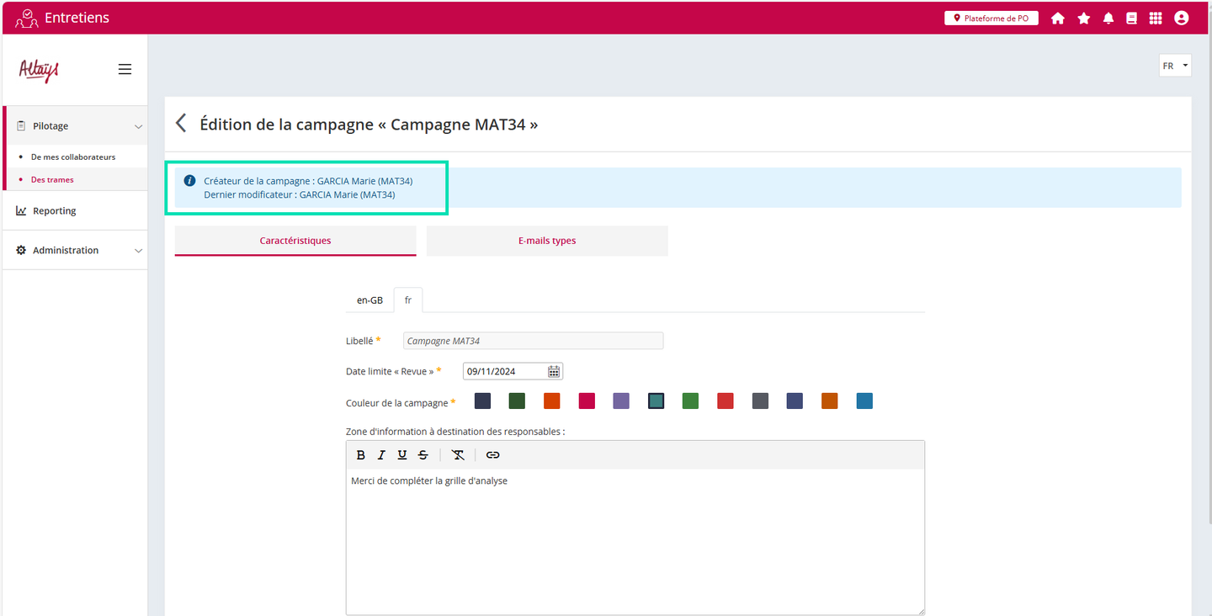The width and height of the screenshot is (1212, 616).
Task: Open the user account icon
Action: pyautogui.click(x=1181, y=18)
